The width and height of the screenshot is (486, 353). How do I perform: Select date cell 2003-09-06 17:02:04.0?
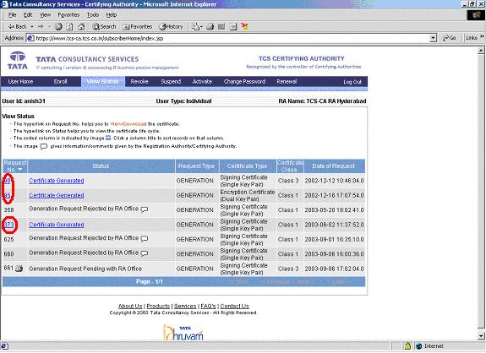(x=334, y=269)
